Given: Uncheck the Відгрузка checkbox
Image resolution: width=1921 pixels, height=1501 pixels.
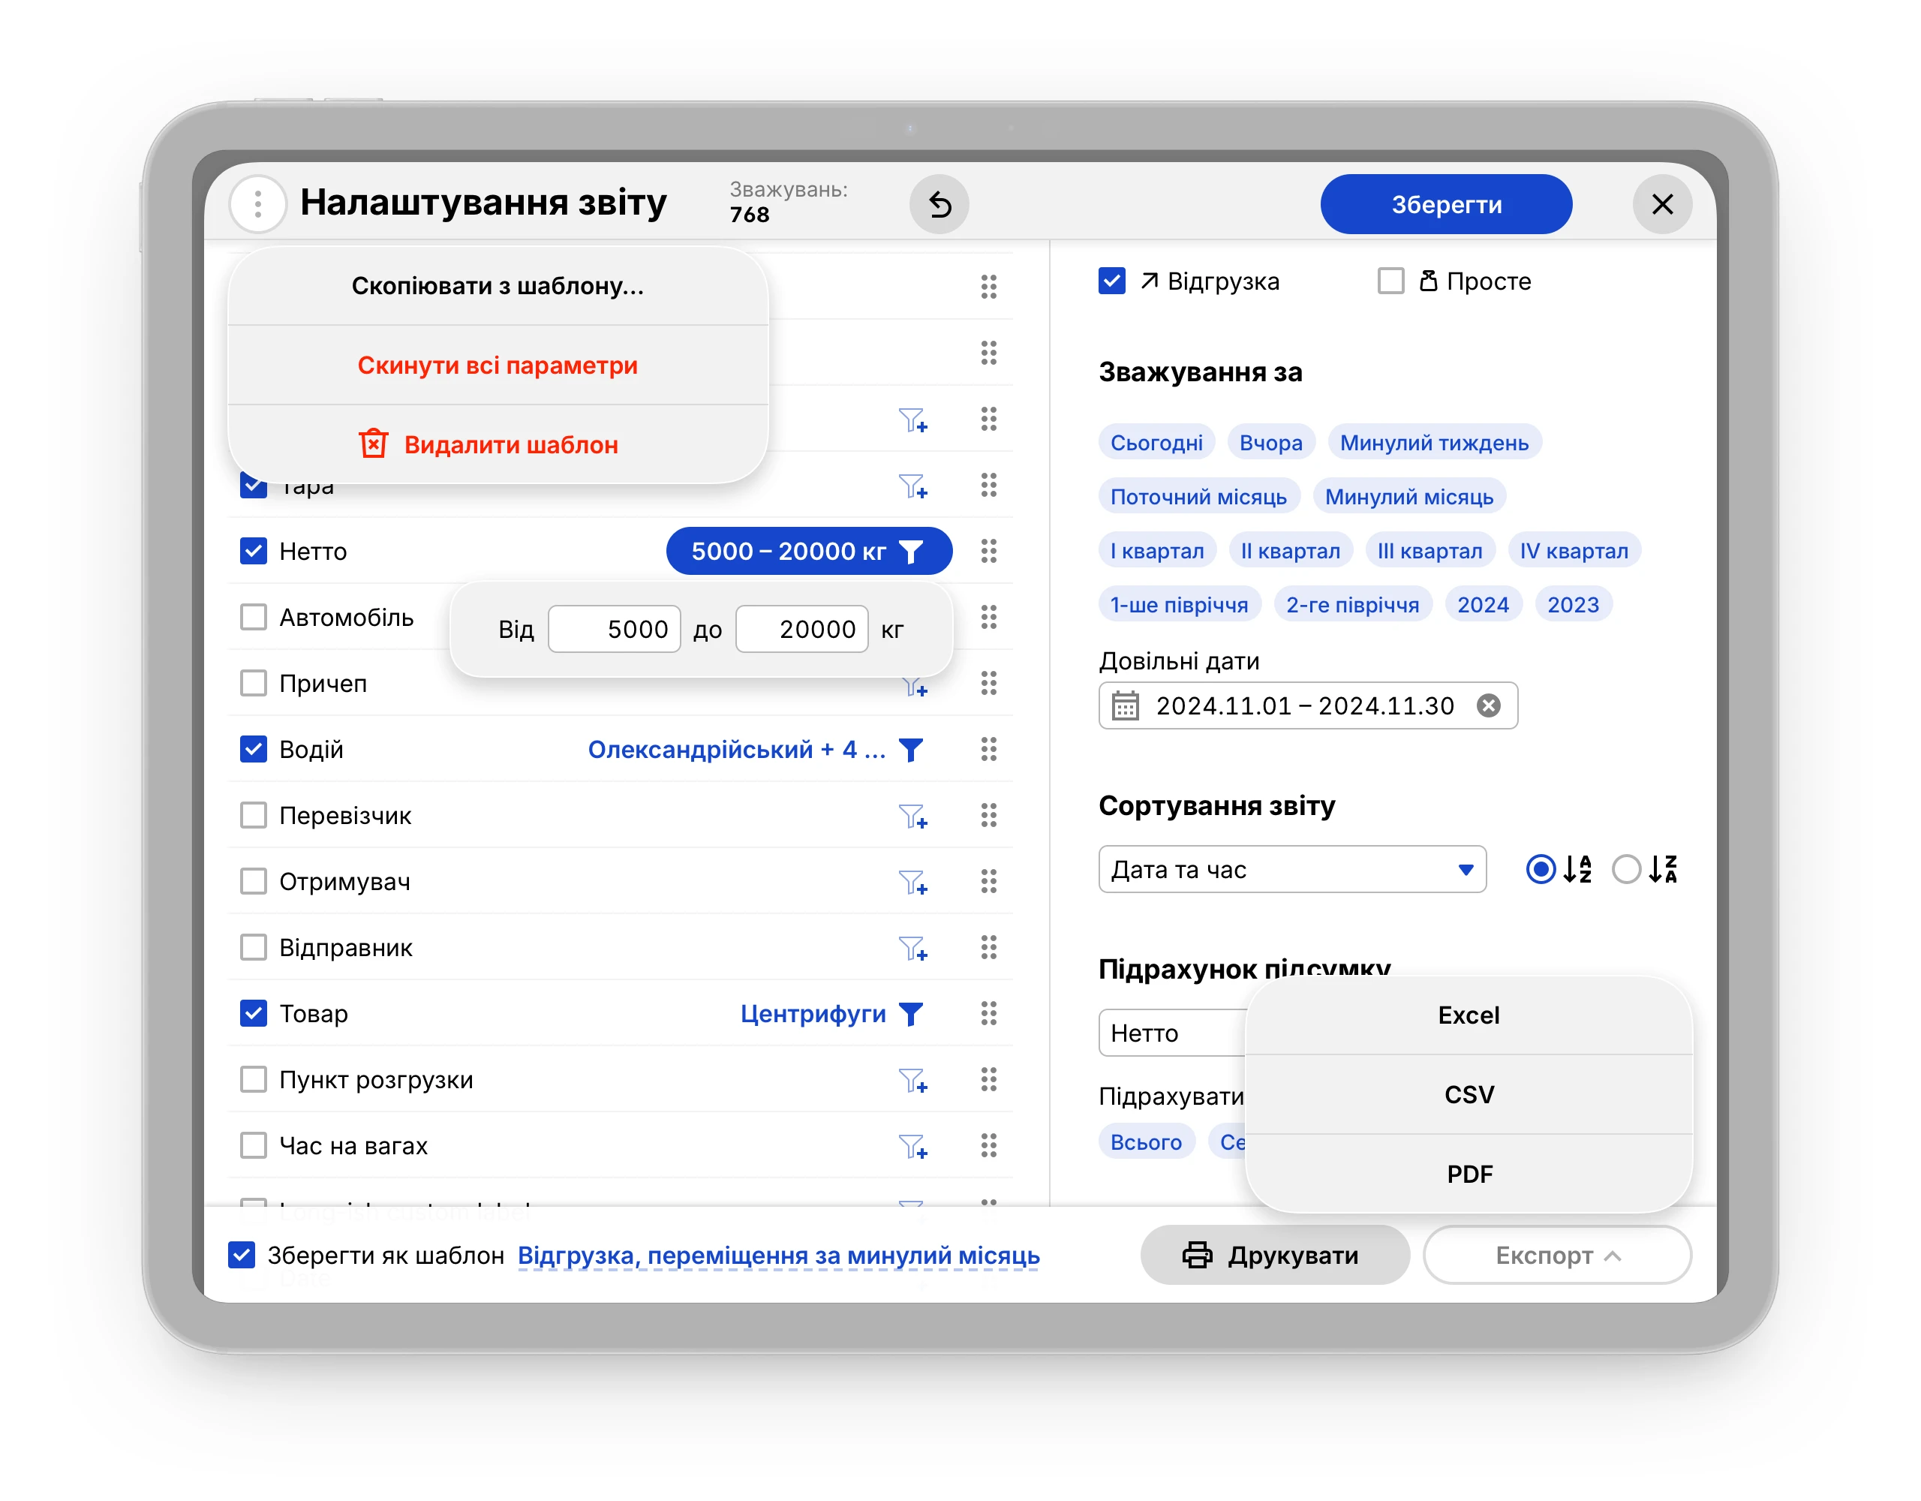Looking at the screenshot, I should pos(1112,281).
